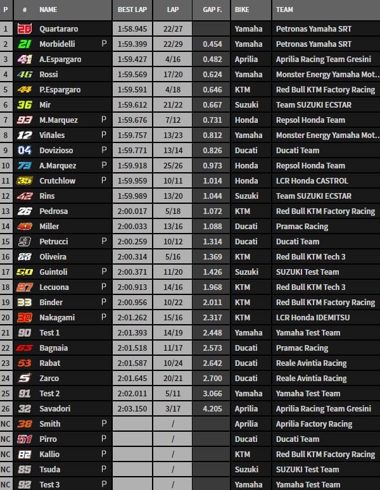Click the GAP F. column header
The image size is (380, 490).
click(211, 10)
